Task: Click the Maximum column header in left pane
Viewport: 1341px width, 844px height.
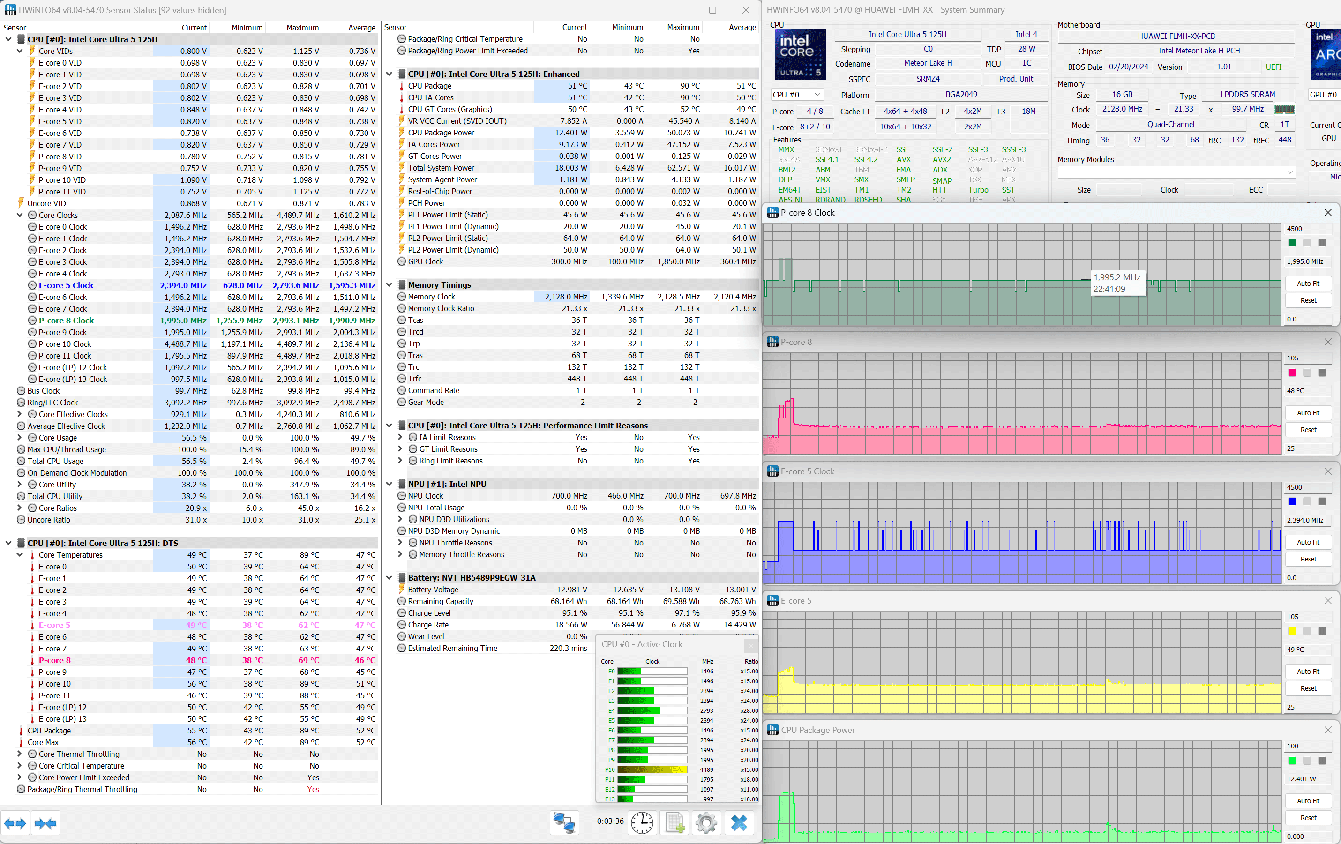Action: 302,28
